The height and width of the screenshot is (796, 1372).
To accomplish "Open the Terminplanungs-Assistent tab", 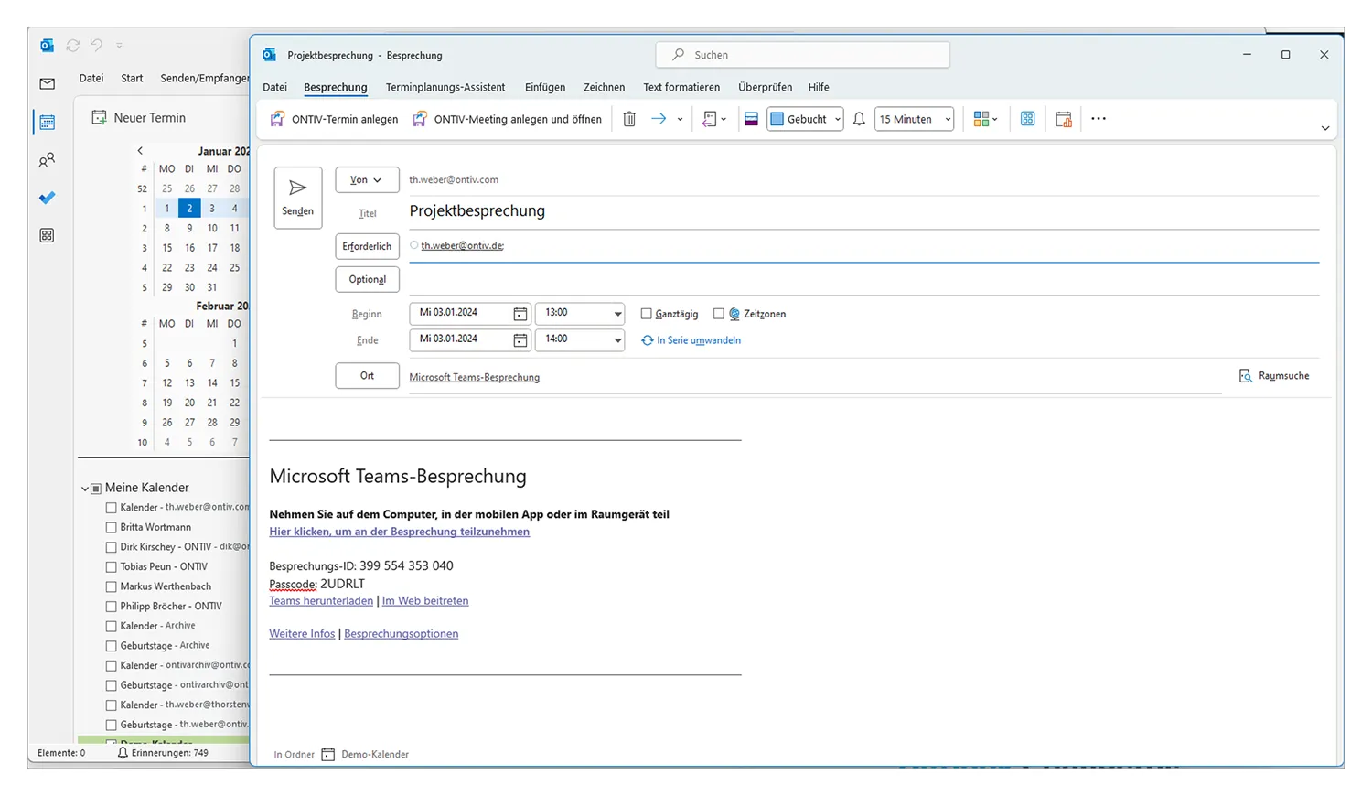I will coord(445,88).
